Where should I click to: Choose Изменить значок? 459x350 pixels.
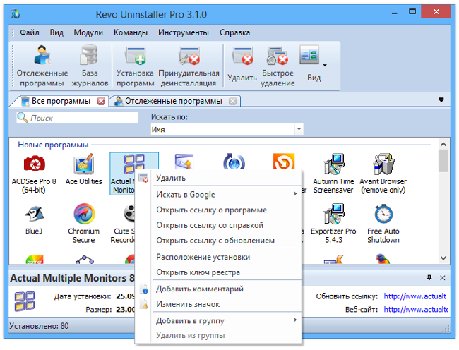[218, 304]
